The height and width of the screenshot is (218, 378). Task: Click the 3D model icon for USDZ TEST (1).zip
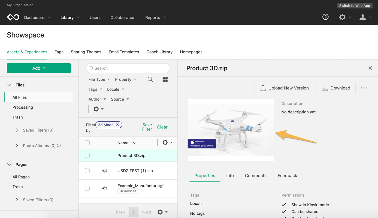[x=105, y=171]
